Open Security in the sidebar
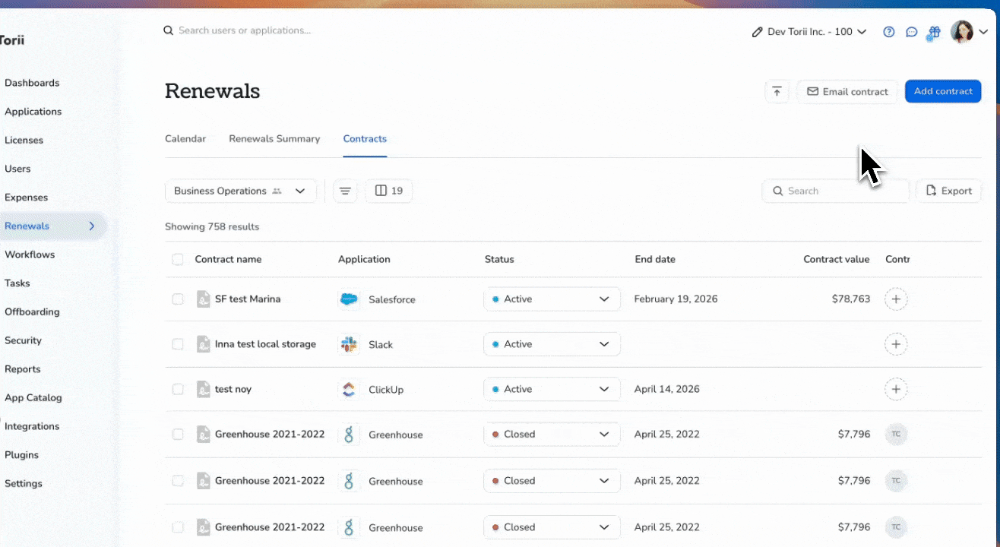 [x=23, y=340]
